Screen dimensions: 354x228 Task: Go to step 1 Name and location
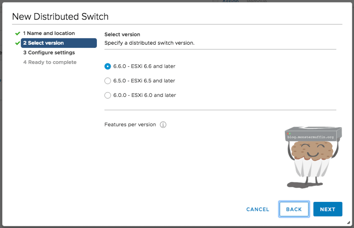(49, 33)
